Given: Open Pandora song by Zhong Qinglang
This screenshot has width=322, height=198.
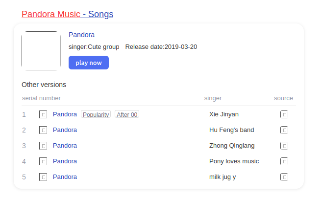Looking at the screenshot, I should point(65,146).
